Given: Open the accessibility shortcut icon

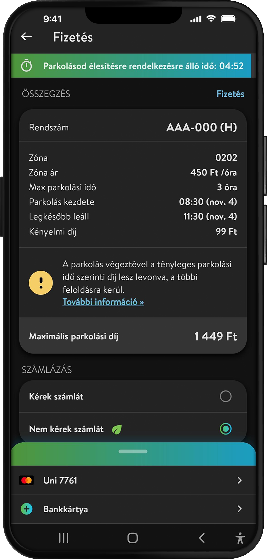Looking at the screenshot, I should (240, 538).
